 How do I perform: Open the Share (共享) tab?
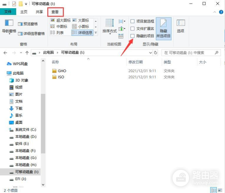[x=39, y=12]
